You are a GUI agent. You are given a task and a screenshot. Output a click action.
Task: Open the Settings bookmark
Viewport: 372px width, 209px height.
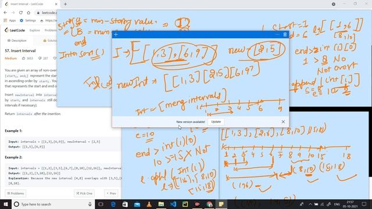point(28,21)
